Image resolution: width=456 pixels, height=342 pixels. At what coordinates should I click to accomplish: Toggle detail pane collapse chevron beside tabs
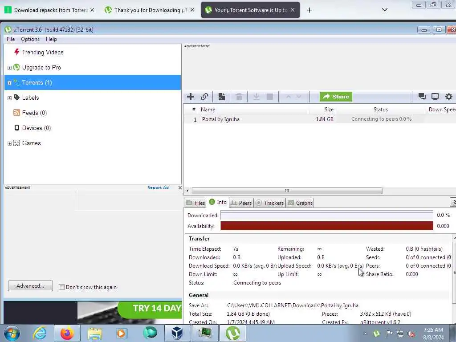453,202
